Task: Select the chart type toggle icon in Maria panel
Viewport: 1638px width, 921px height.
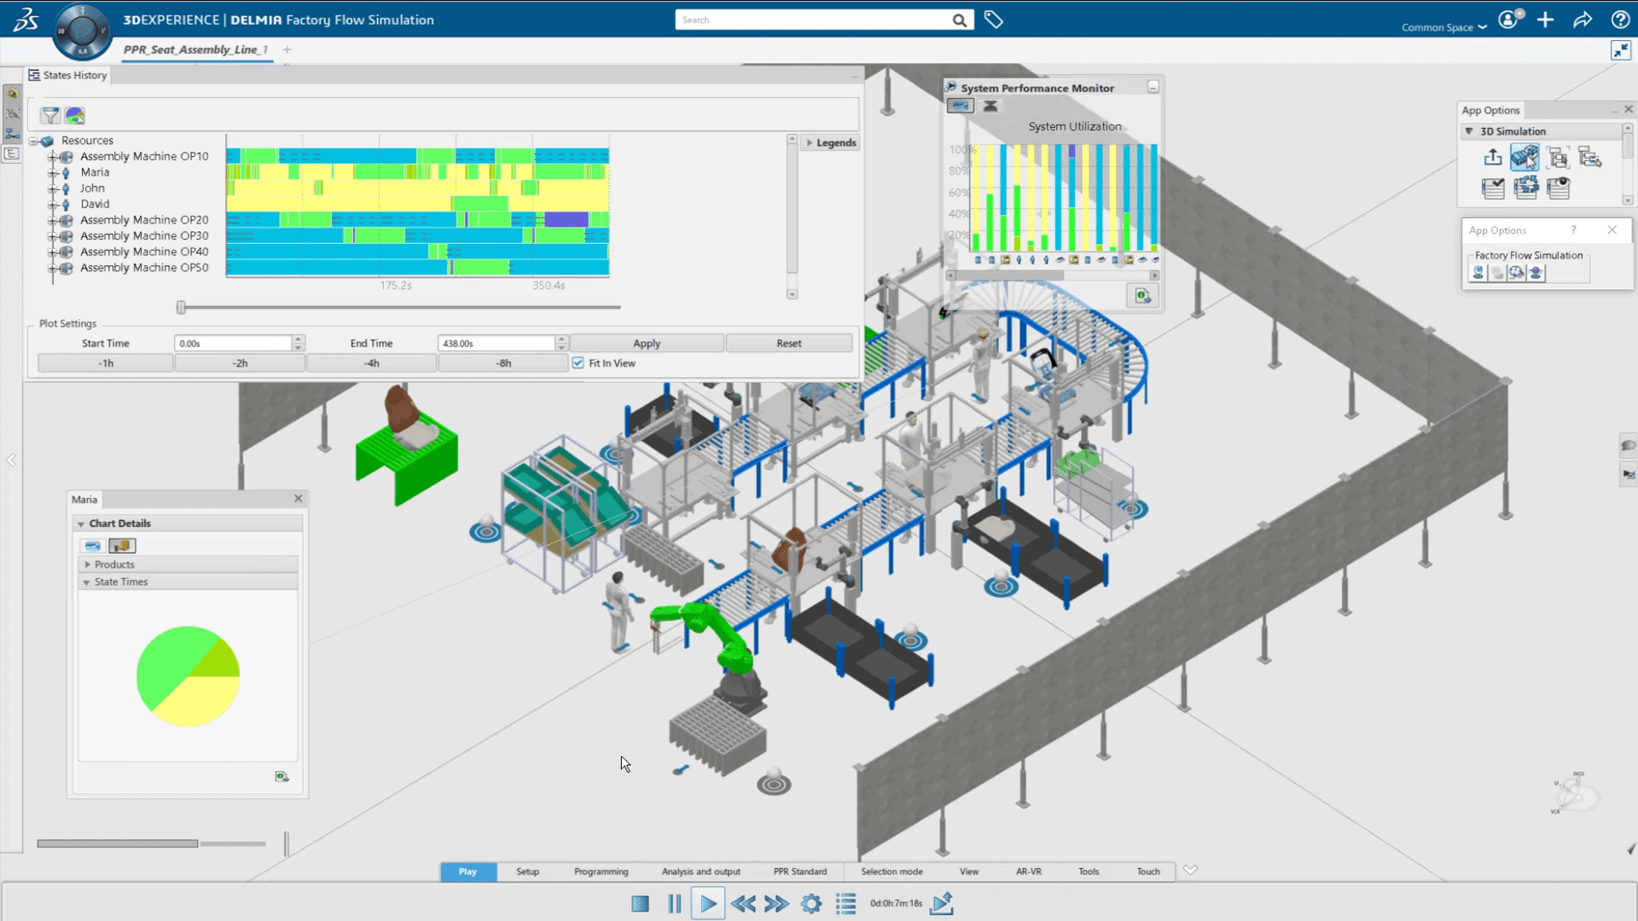Action: point(123,546)
